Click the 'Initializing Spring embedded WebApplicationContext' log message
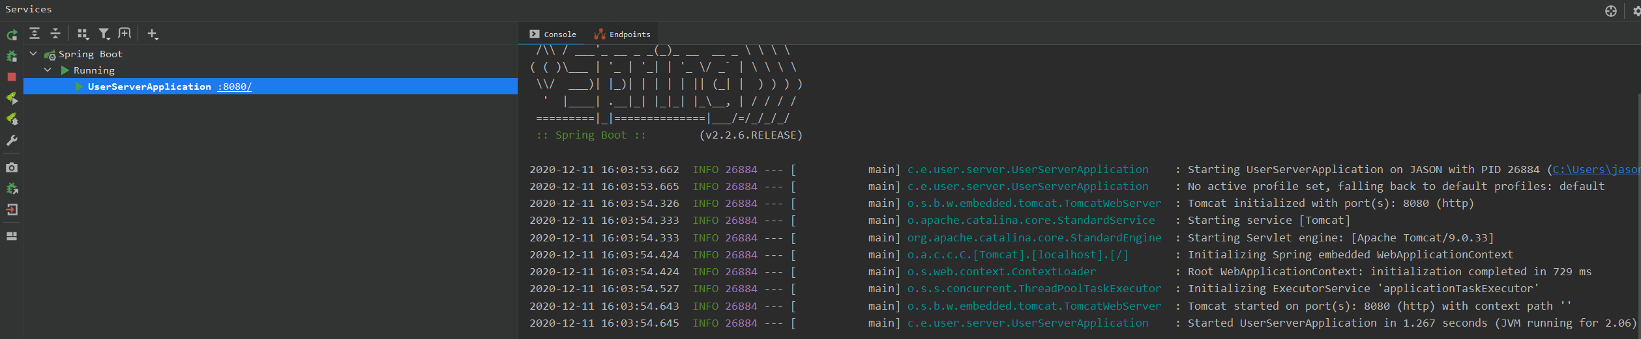The height and width of the screenshot is (339, 1641). point(1350,255)
